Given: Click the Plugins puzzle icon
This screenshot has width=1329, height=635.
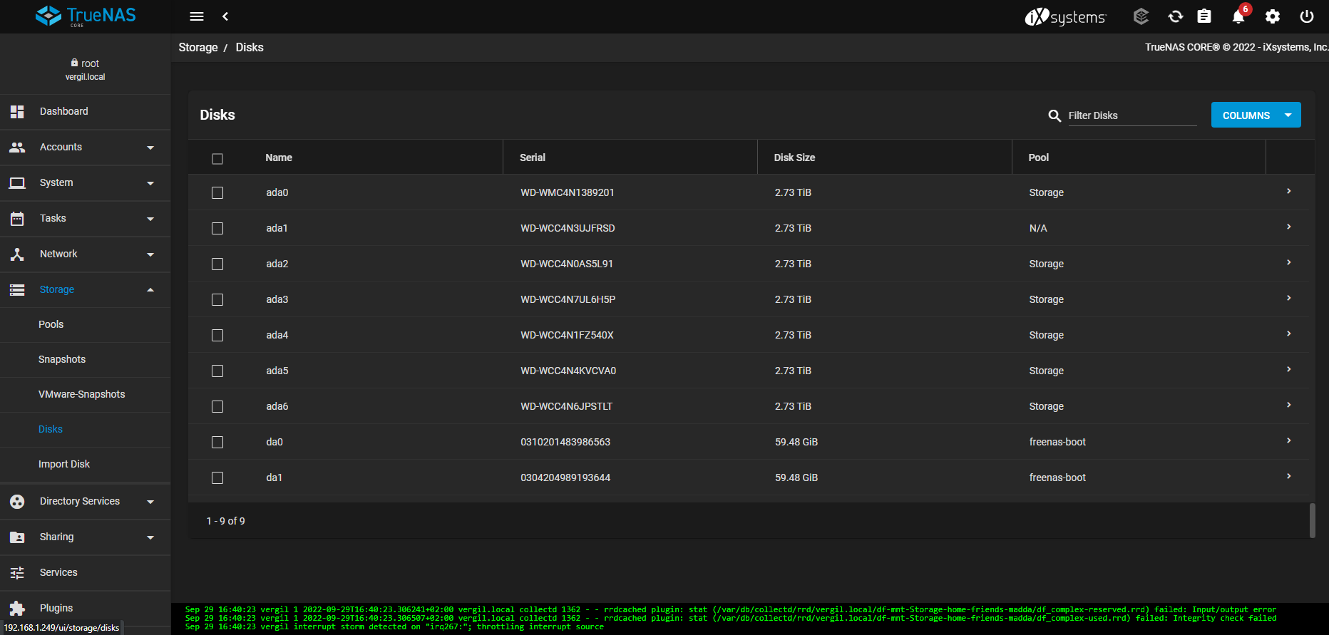Looking at the screenshot, I should [17, 609].
